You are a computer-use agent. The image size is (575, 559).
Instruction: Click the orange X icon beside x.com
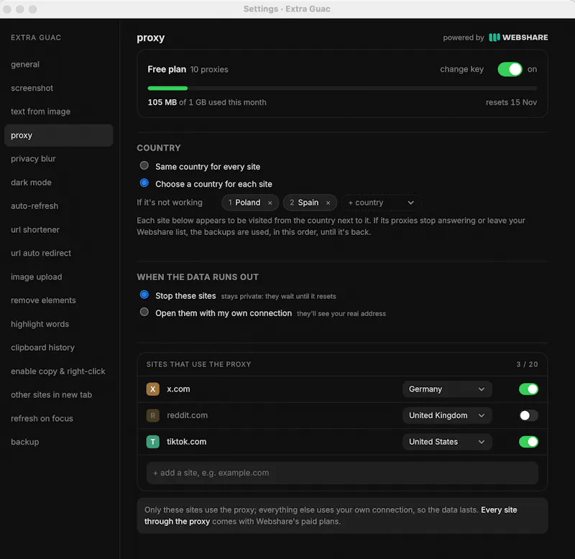coord(152,389)
